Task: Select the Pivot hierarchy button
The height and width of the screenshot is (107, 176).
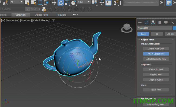Action: (143, 34)
